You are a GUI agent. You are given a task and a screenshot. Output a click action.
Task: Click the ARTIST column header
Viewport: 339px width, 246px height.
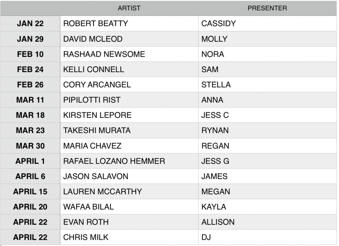(x=129, y=8)
